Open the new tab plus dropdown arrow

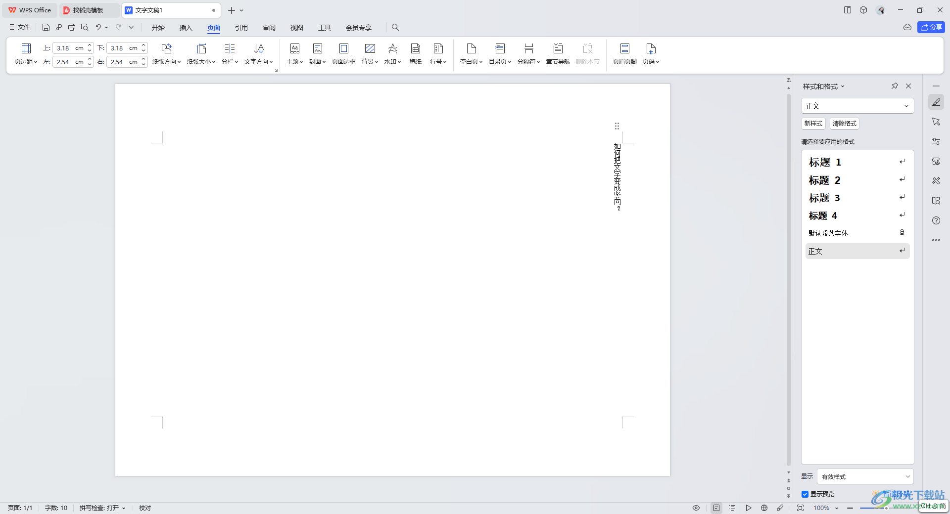241,10
